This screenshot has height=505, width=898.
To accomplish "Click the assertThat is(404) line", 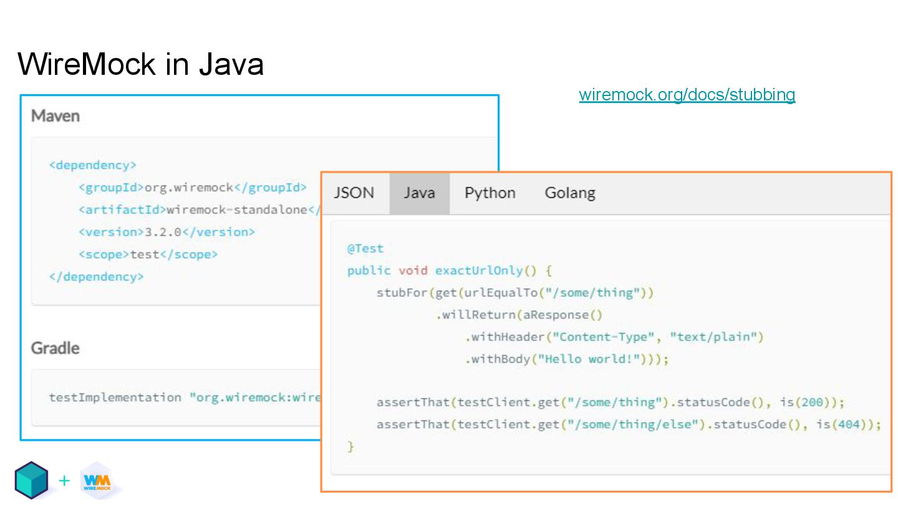I will click(629, 425).
